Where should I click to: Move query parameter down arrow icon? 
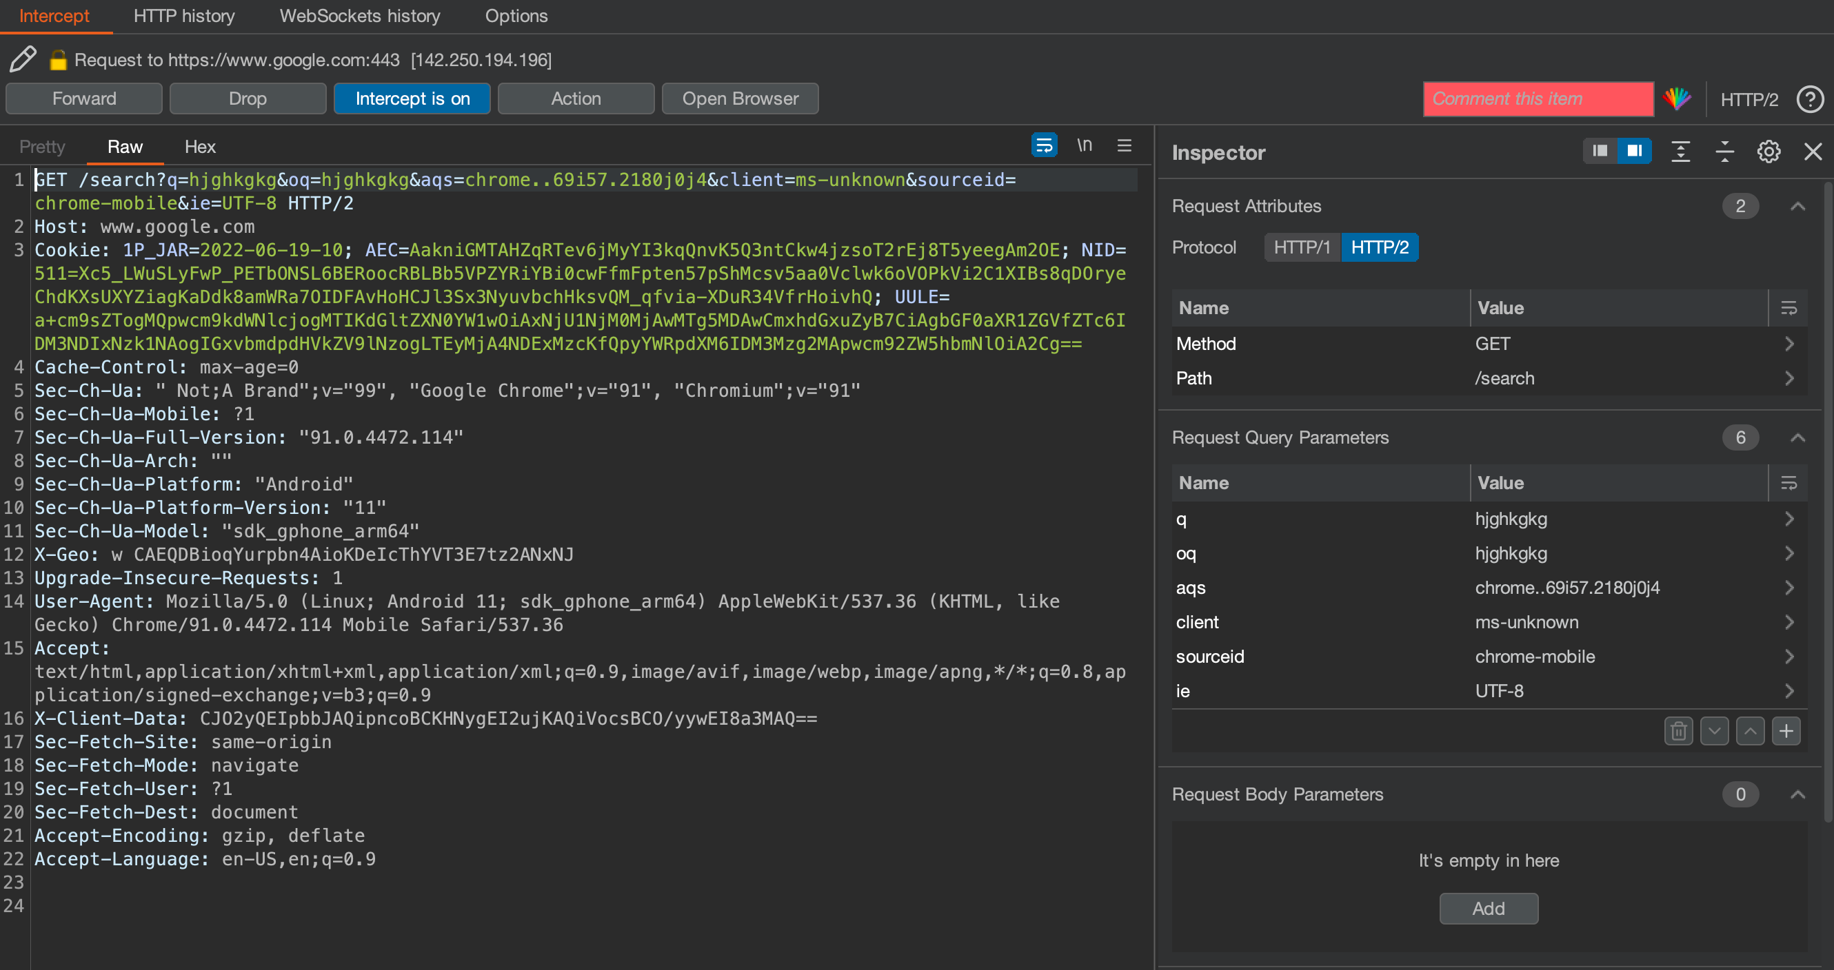(x=1715, y=731)
